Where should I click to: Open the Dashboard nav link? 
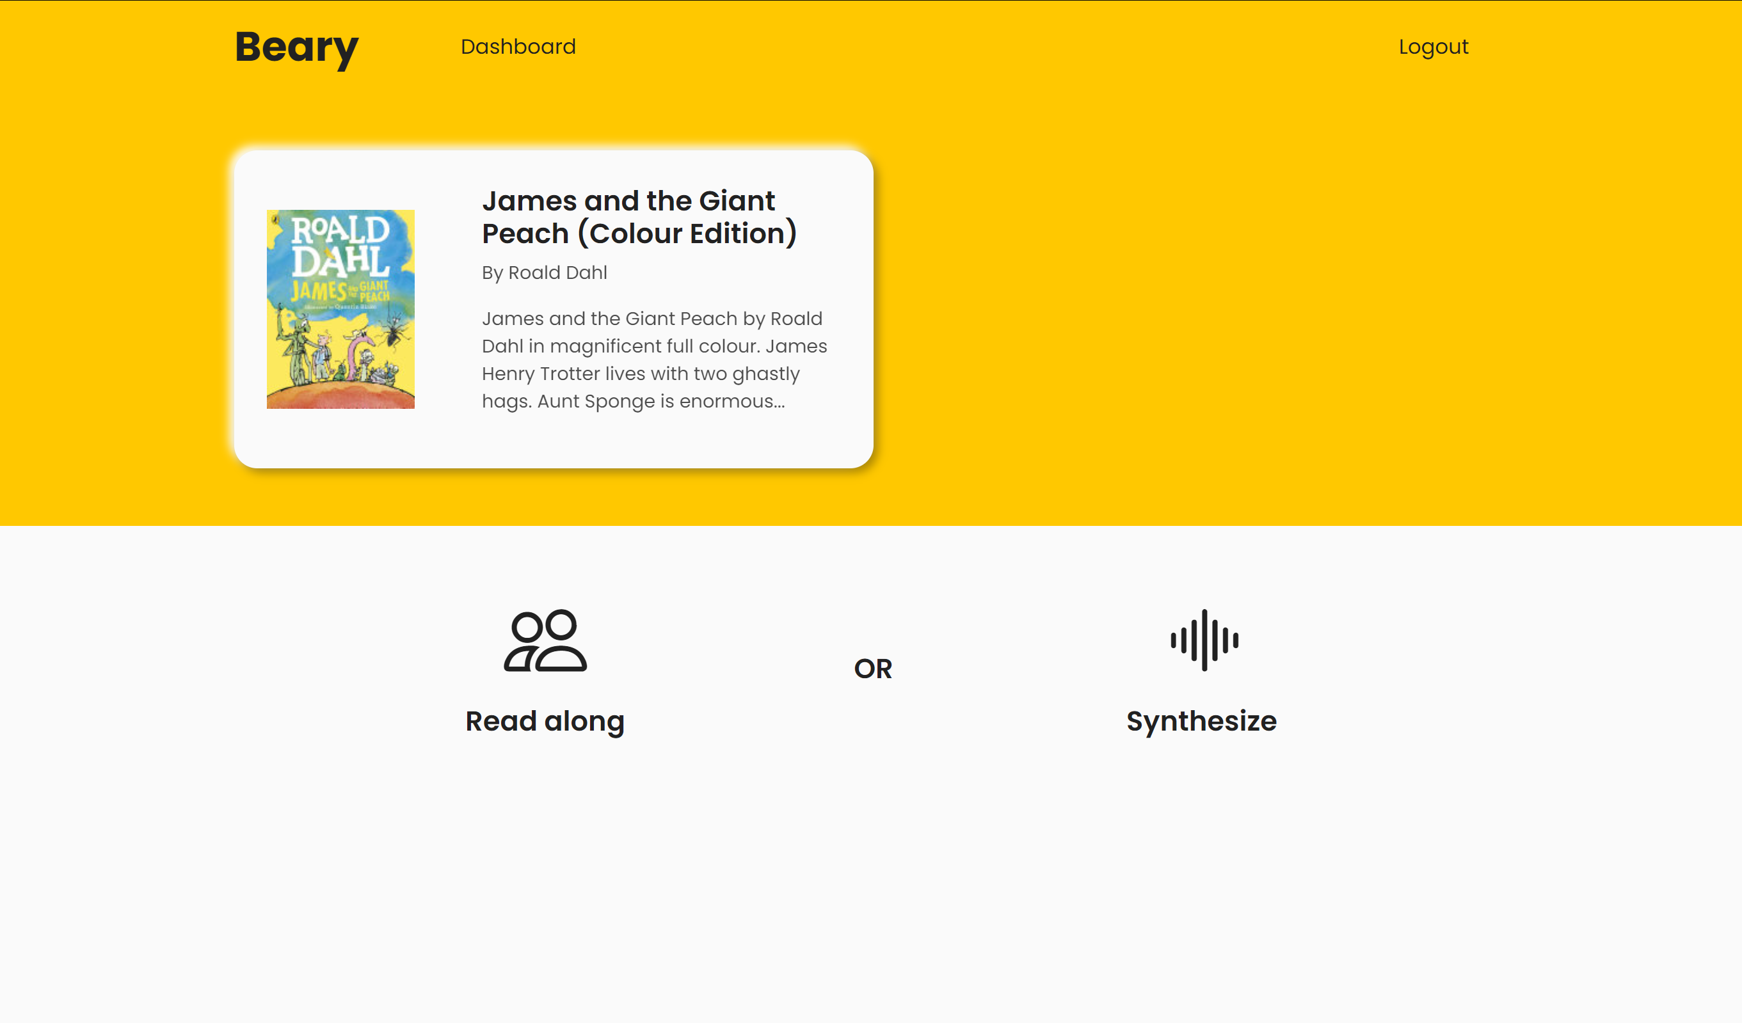518,46
